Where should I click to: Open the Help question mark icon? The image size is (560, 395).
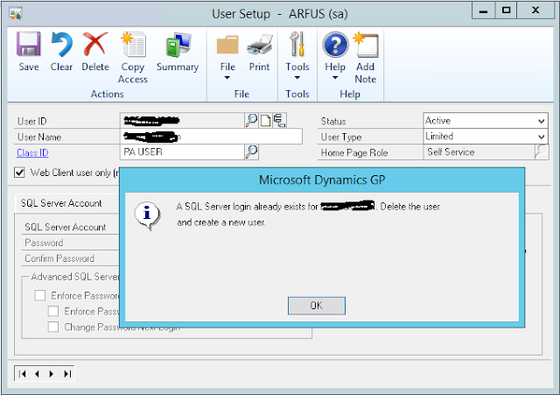point(335,45)
